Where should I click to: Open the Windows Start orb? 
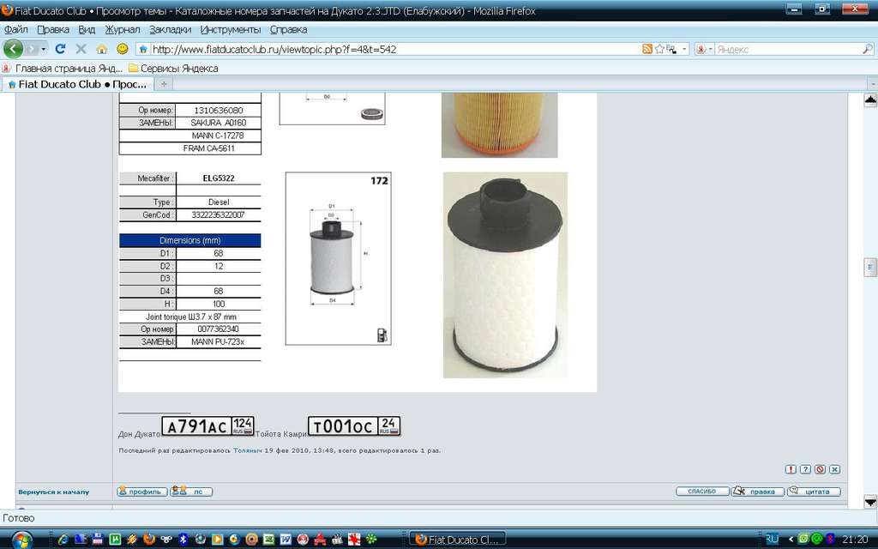21,540
